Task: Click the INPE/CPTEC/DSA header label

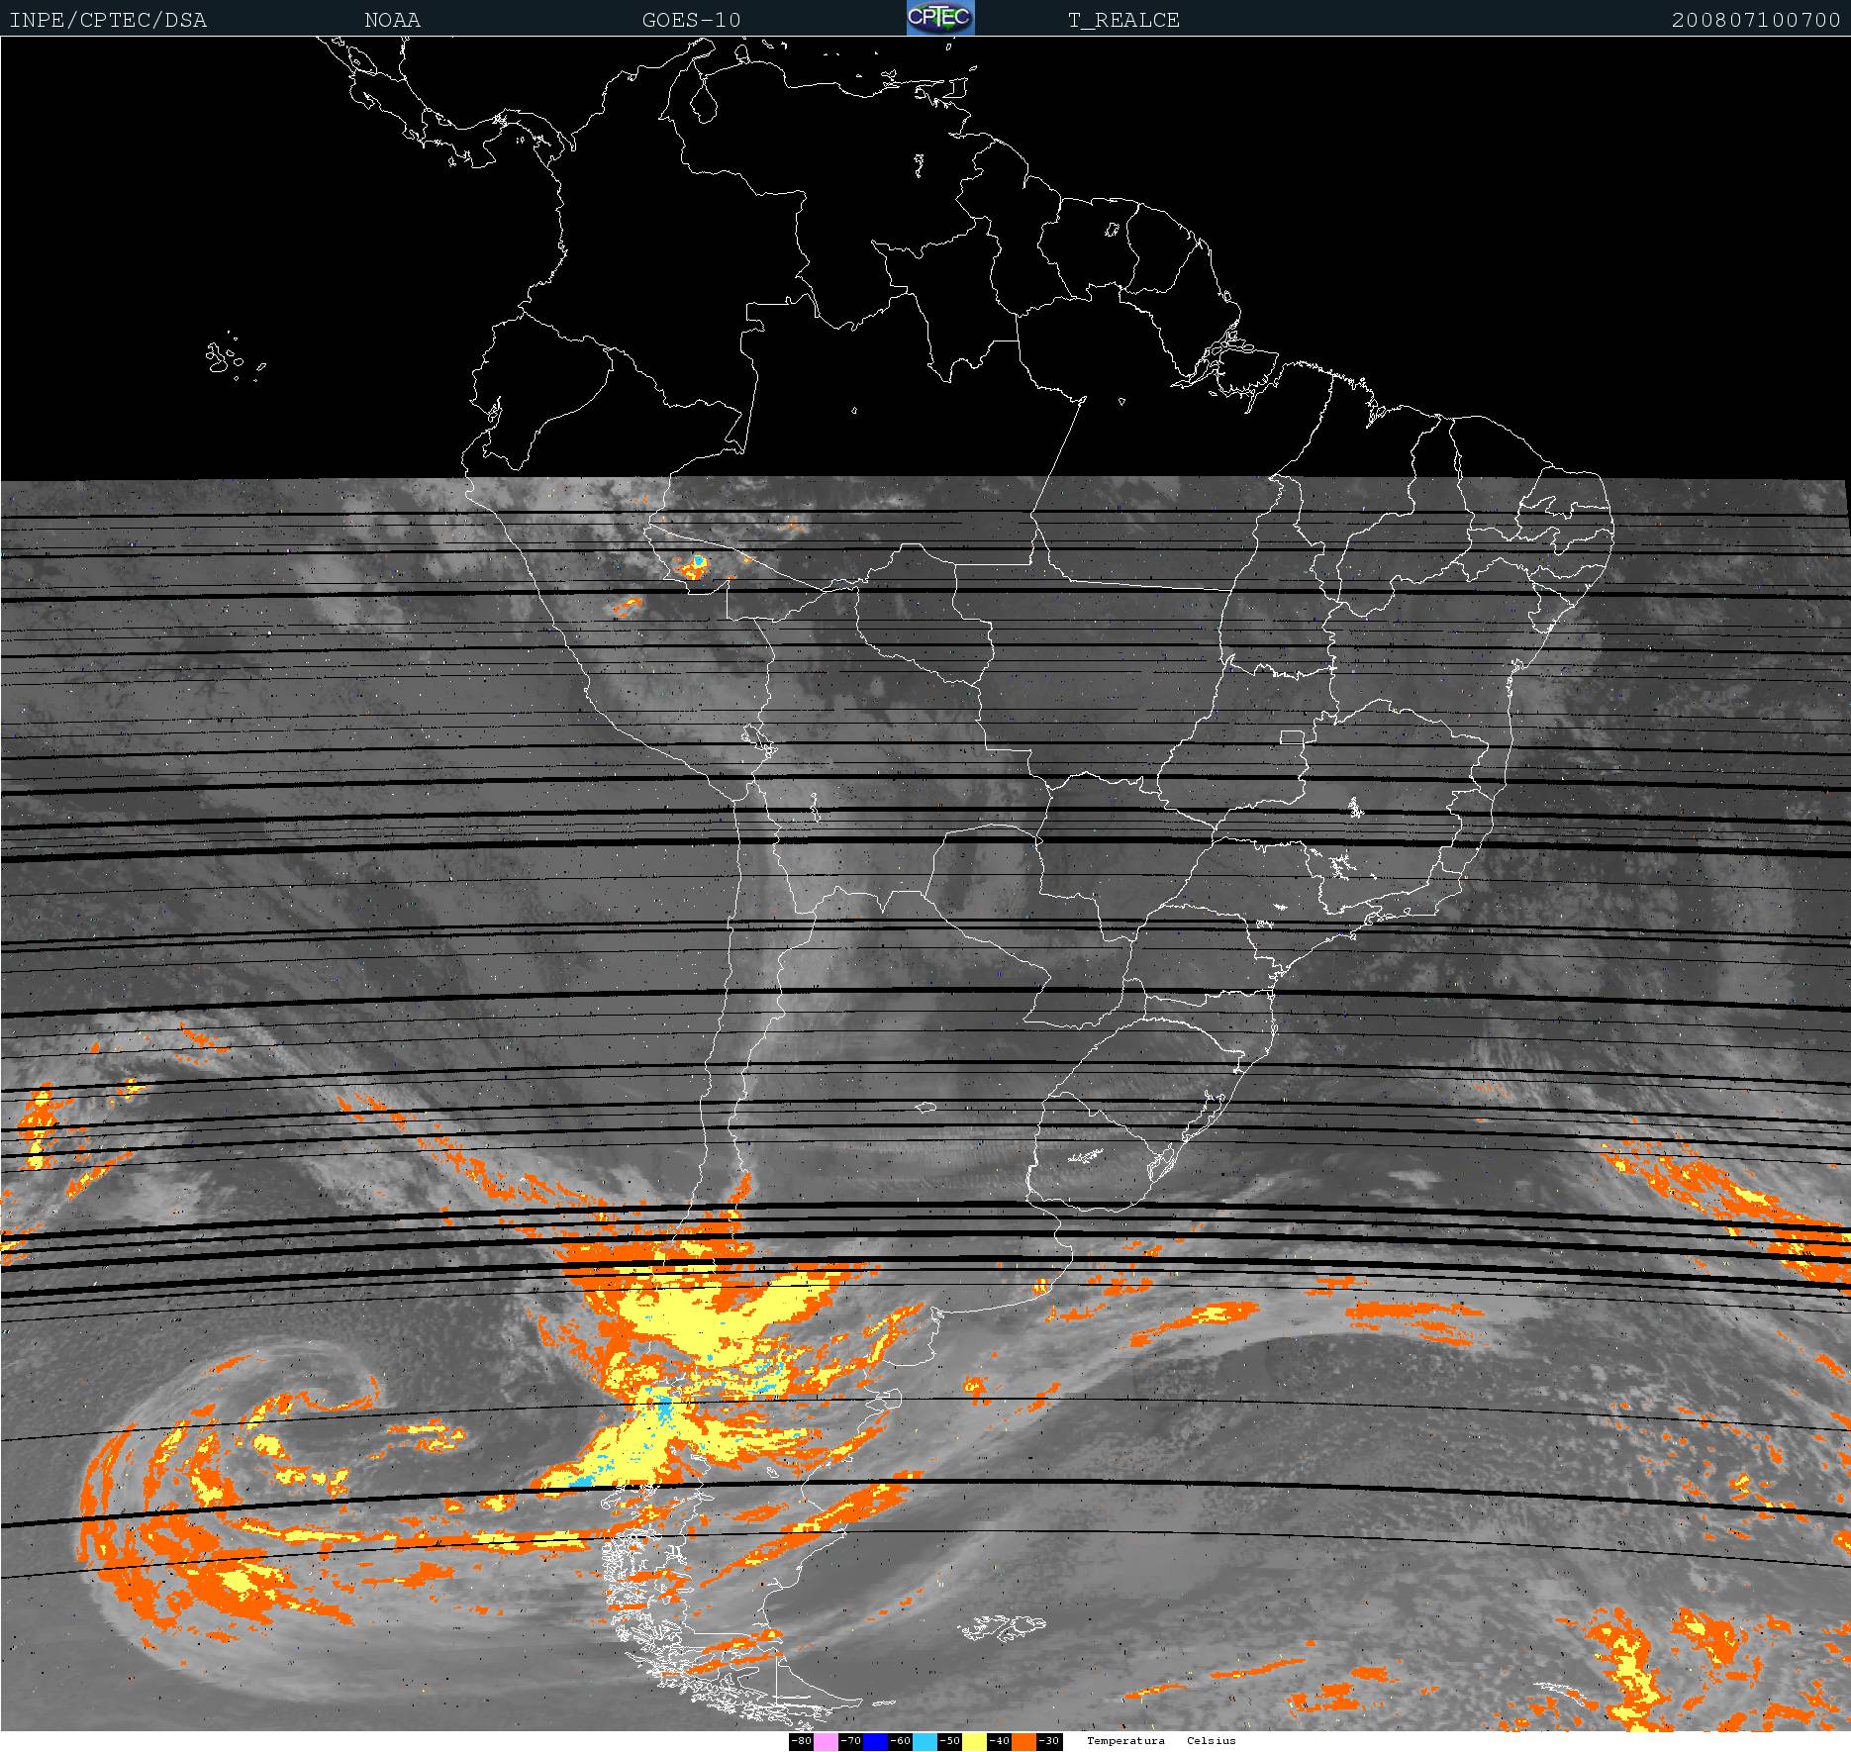Action: pos(108,20)
